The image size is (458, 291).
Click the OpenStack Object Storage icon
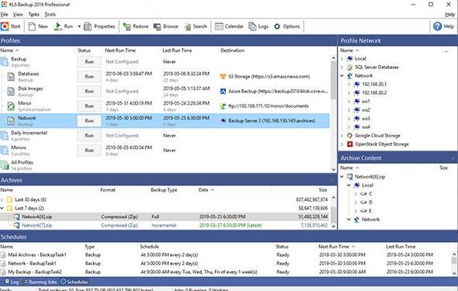[x=349, y=144]
